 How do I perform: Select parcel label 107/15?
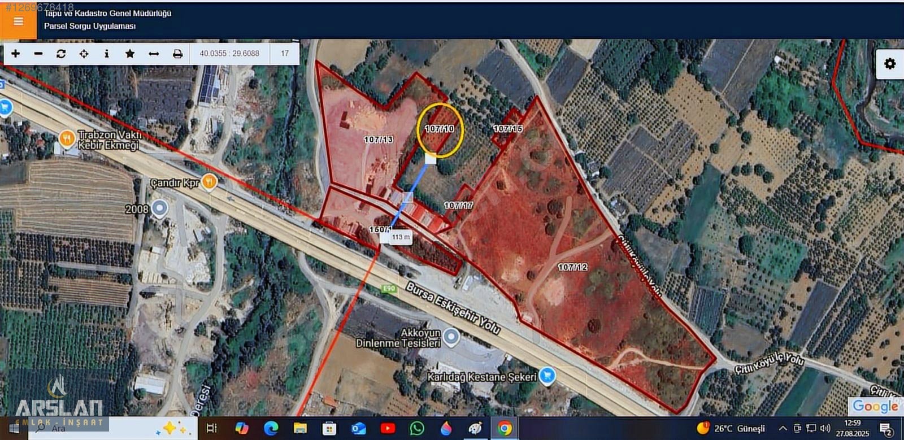pyautogui.click(x=508, y=129)
